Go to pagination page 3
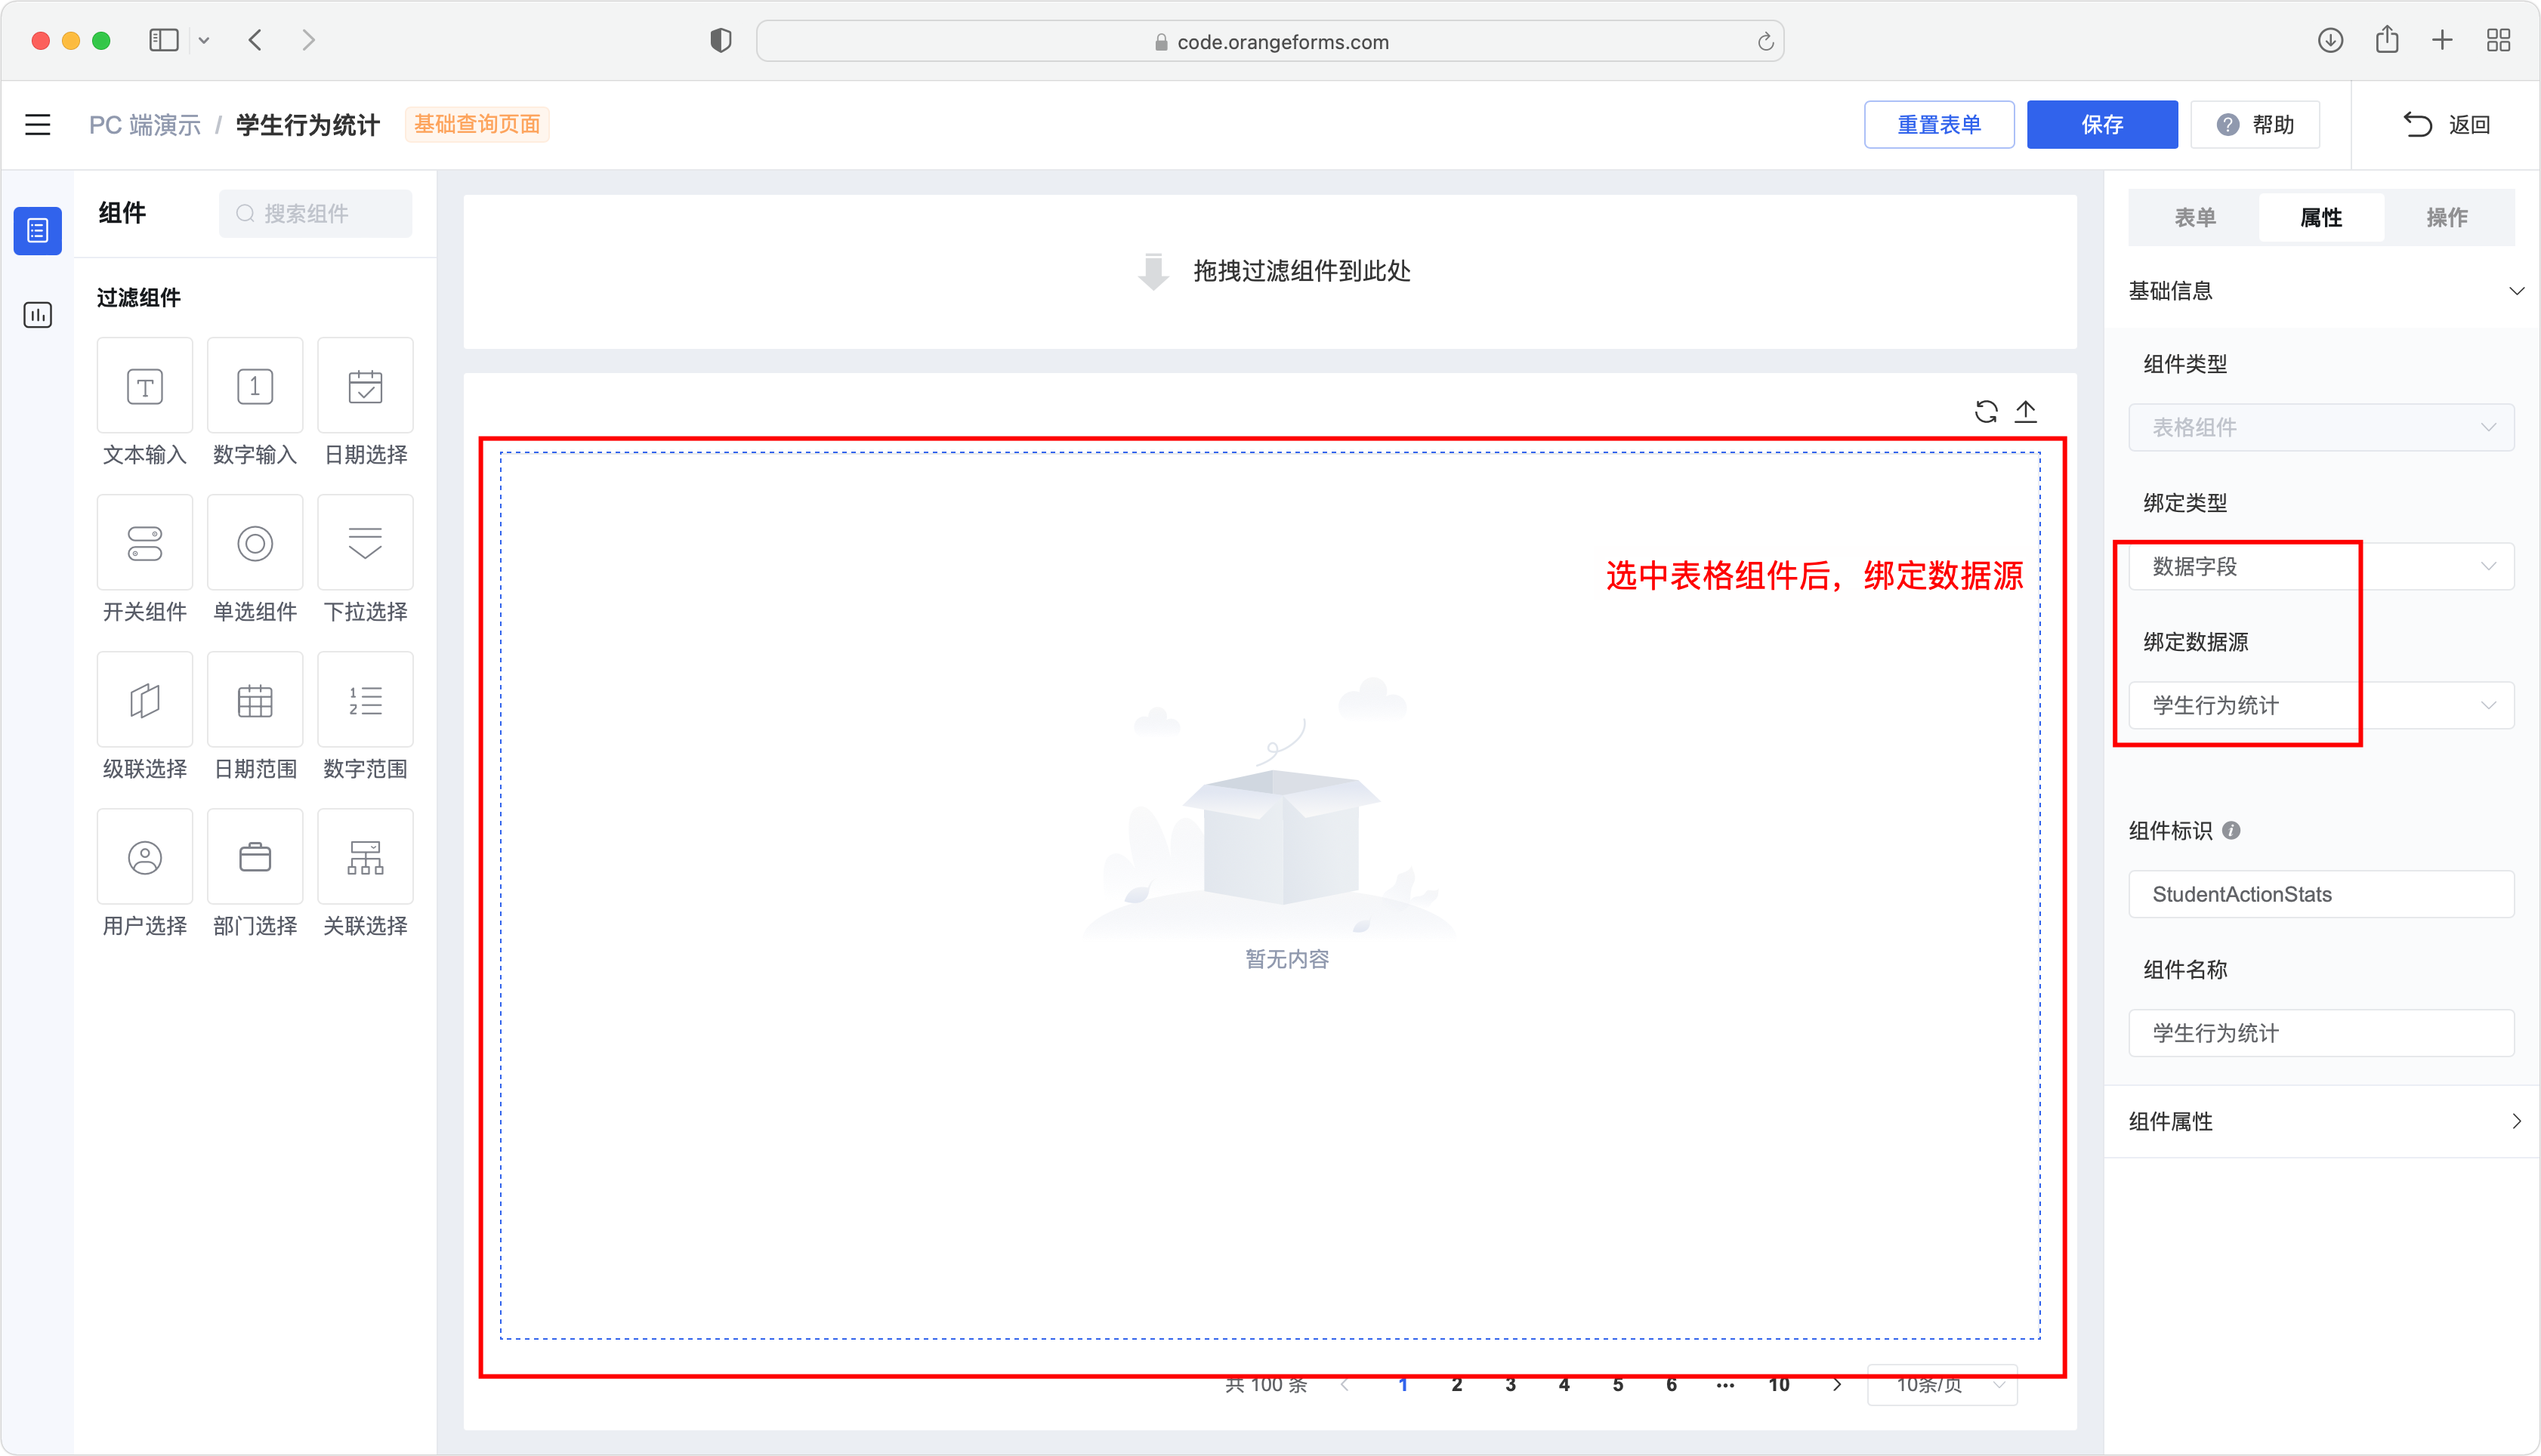The image size is (2541, 1456). (x=1510, y=1384)
